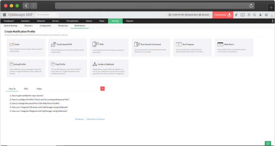Open the Network menu

(x=41, y=21)
